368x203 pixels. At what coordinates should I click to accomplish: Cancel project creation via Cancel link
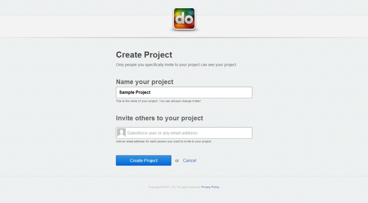(190, 161)
